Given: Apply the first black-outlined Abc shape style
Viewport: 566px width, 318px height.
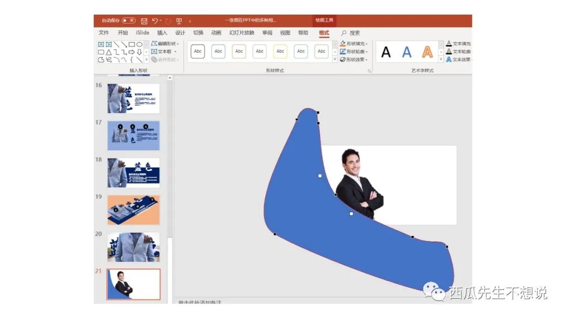Looking at the screenshot, I should (198, 51).
